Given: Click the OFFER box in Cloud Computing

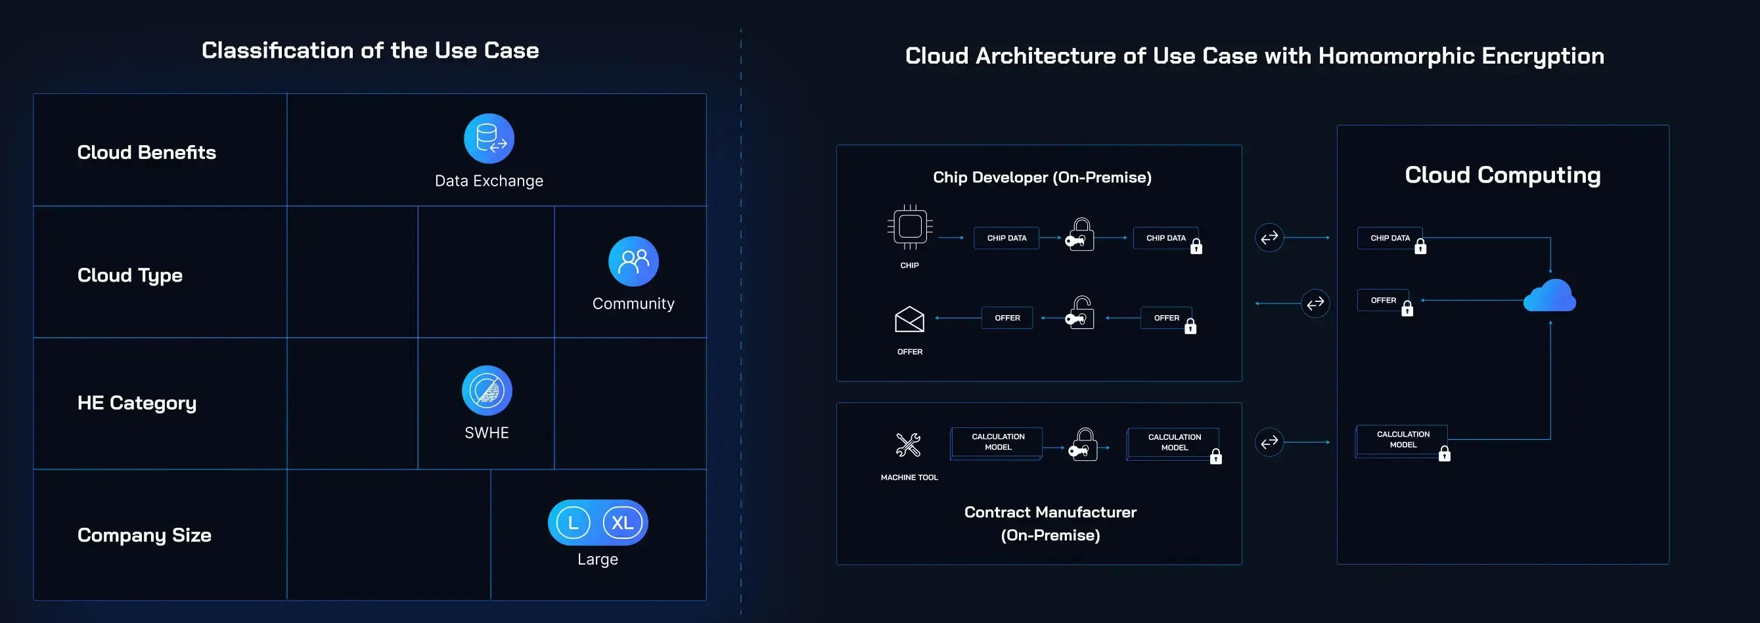Looking at the screenshot, I should [1382, 299].
